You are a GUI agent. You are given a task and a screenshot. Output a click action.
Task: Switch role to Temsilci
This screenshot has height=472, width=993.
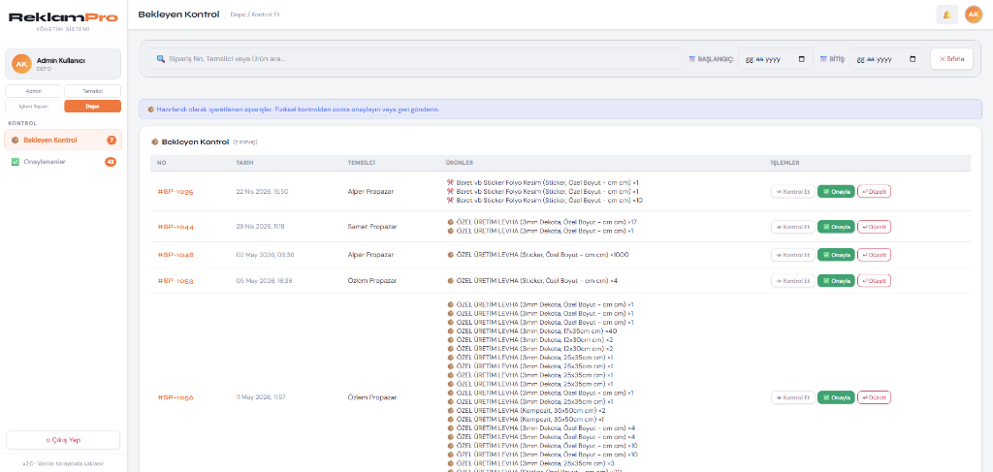coord(92,91)
